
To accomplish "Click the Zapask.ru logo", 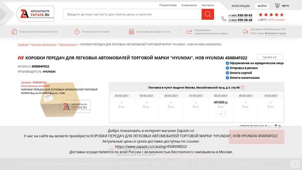I will click(35, 14).
